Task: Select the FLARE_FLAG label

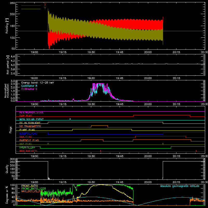Action: (x=27, y=130)
